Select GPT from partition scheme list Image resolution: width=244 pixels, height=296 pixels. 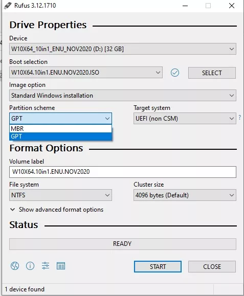pyautogui.click(x=61, y=136)
